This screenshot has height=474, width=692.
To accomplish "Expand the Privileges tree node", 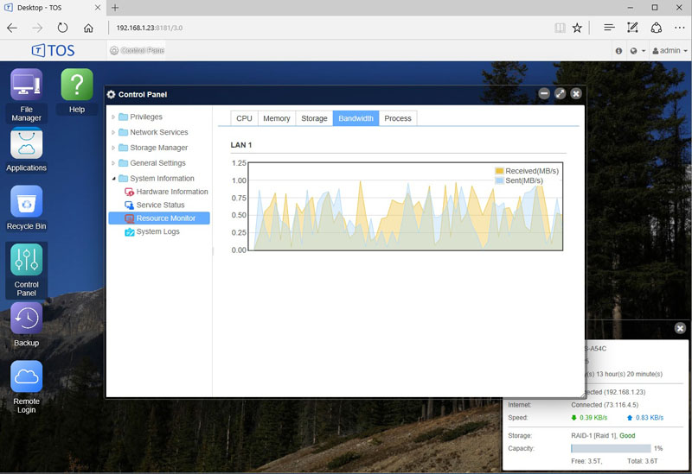I will pyautogui.click(x=113, y=117).
